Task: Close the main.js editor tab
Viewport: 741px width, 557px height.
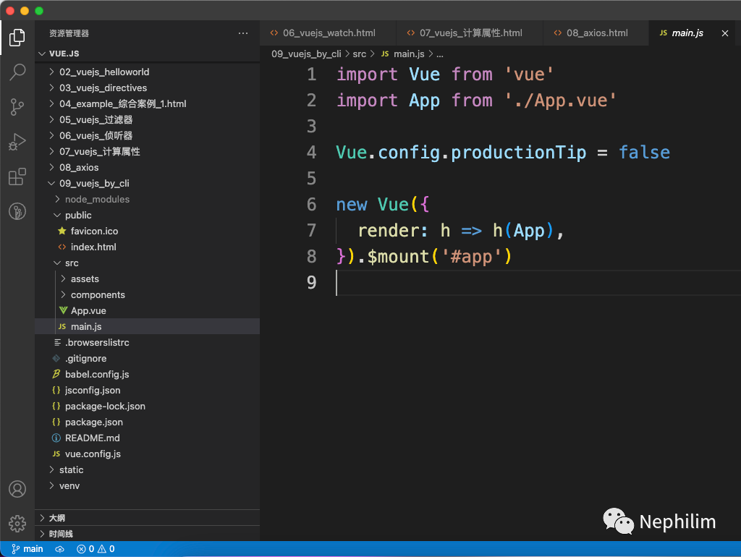Action: pos(724,33)
